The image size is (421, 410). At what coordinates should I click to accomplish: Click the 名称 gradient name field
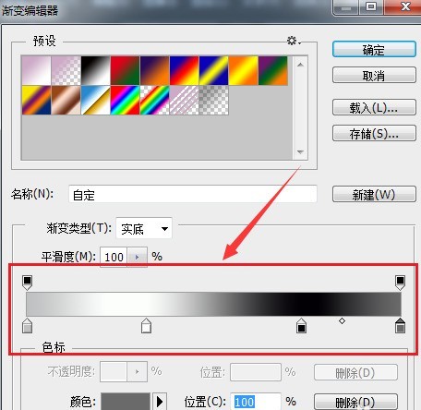[193, 194]
